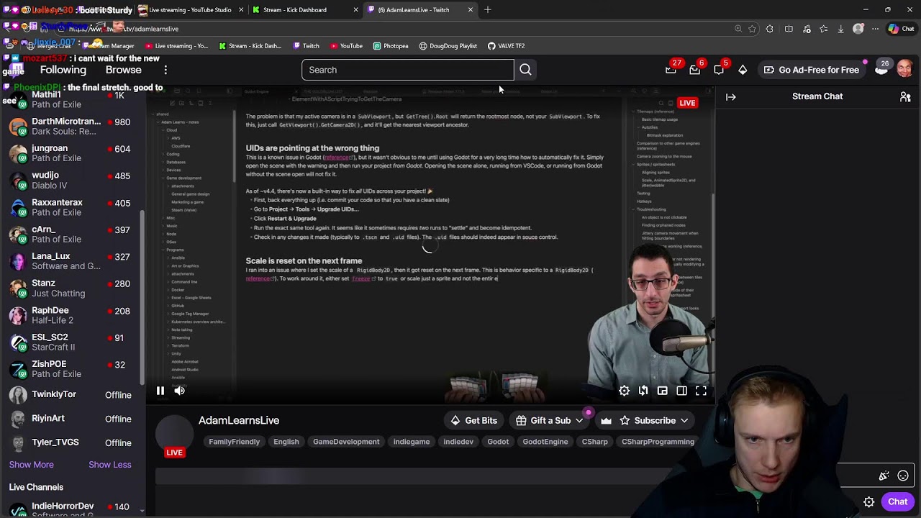The image size is (921, 518).
Task: Open RaphDee's channel avatar
Action: [x=19, y=315]
